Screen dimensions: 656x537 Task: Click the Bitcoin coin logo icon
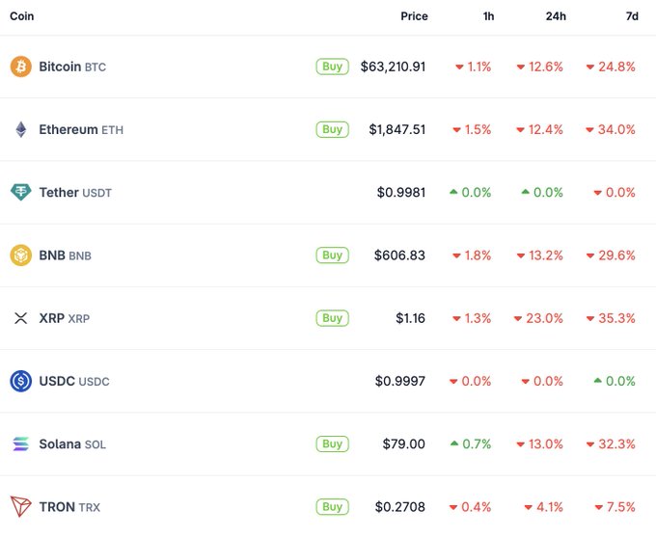[x=20, y=67]
